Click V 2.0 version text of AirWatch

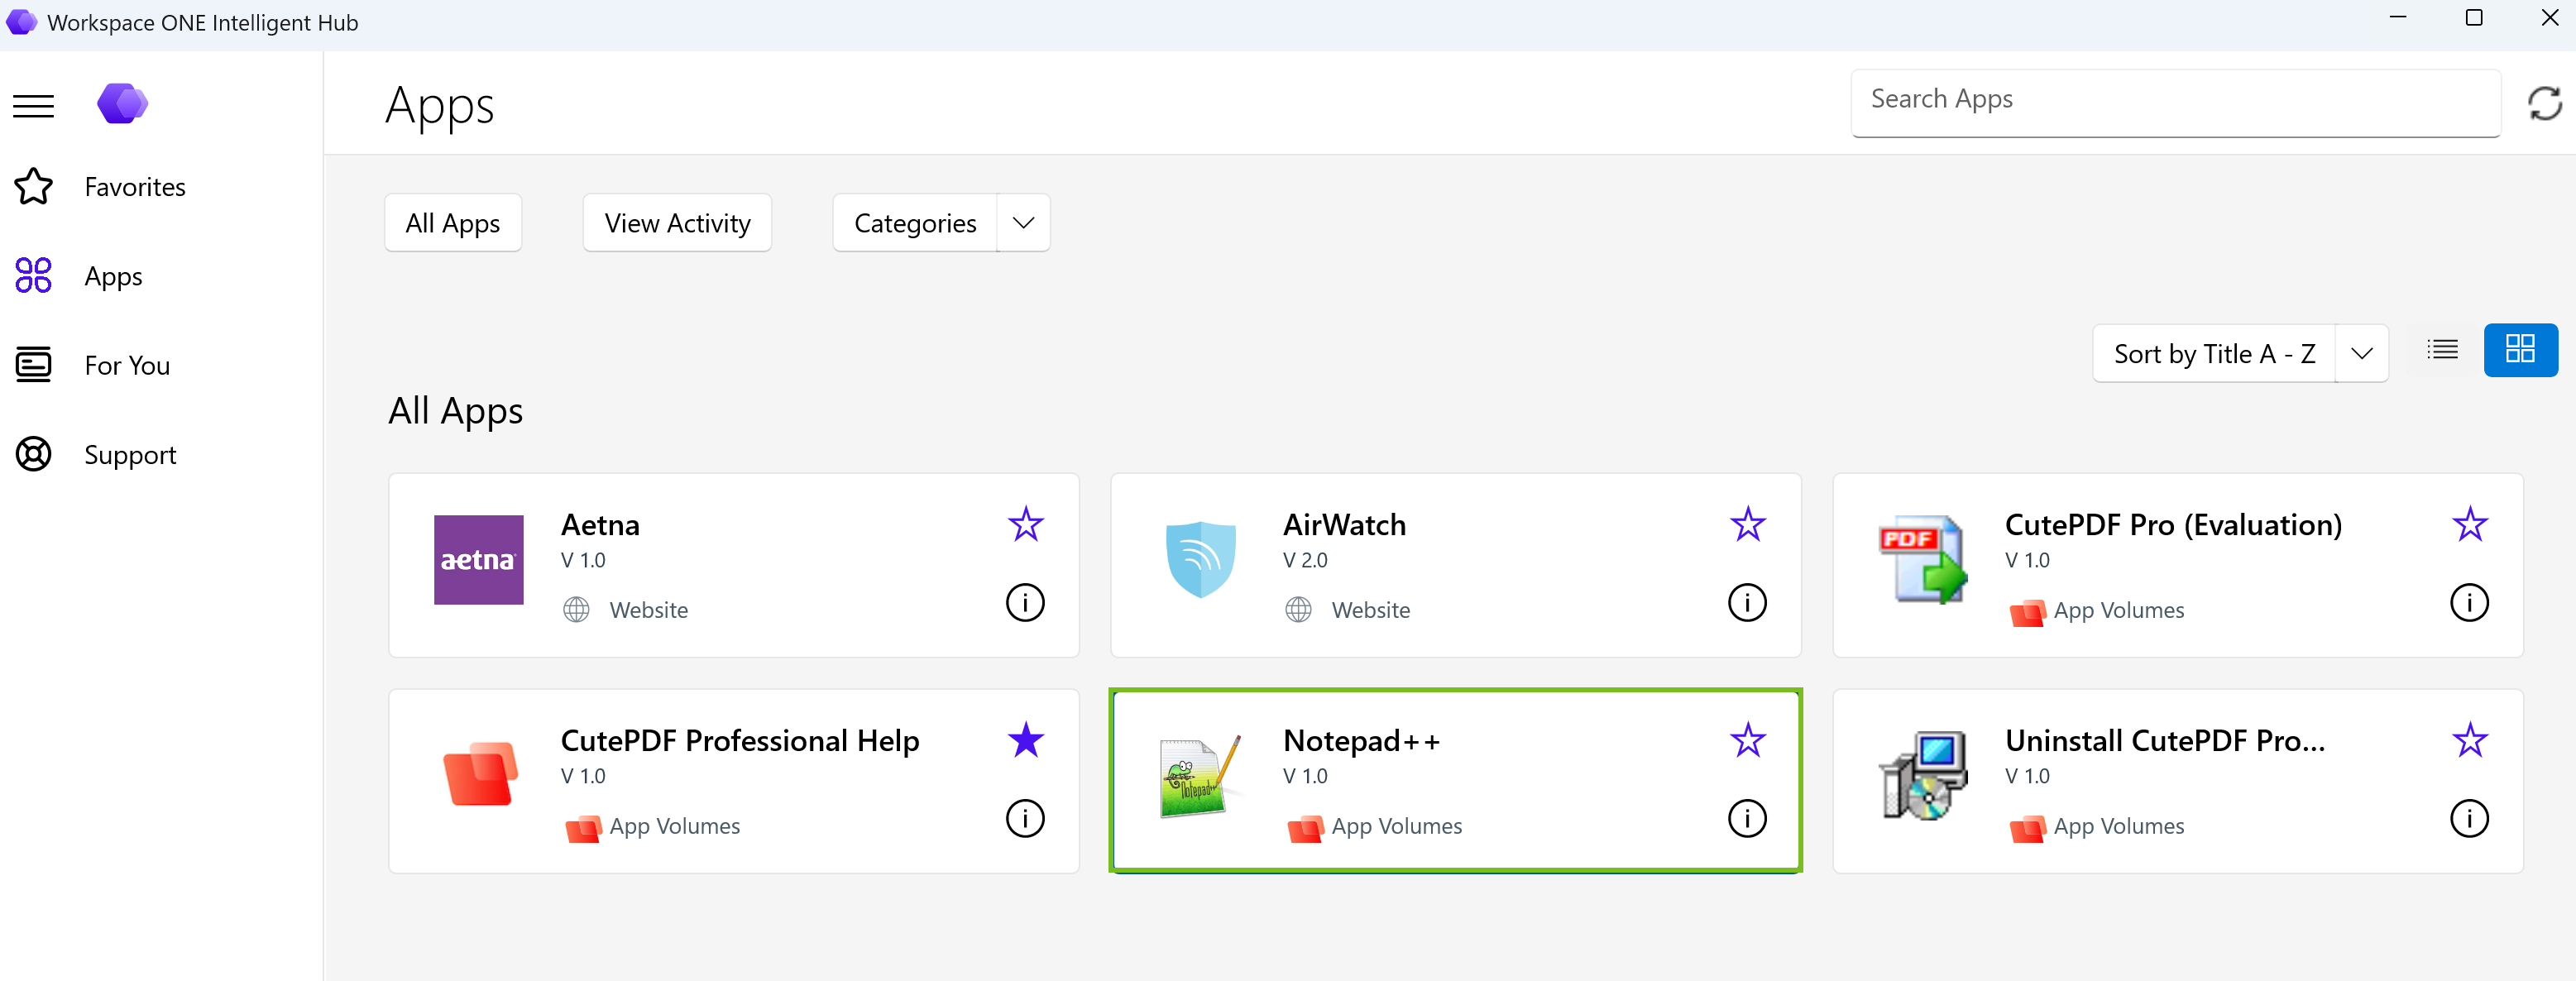[x=1305, y=560]
